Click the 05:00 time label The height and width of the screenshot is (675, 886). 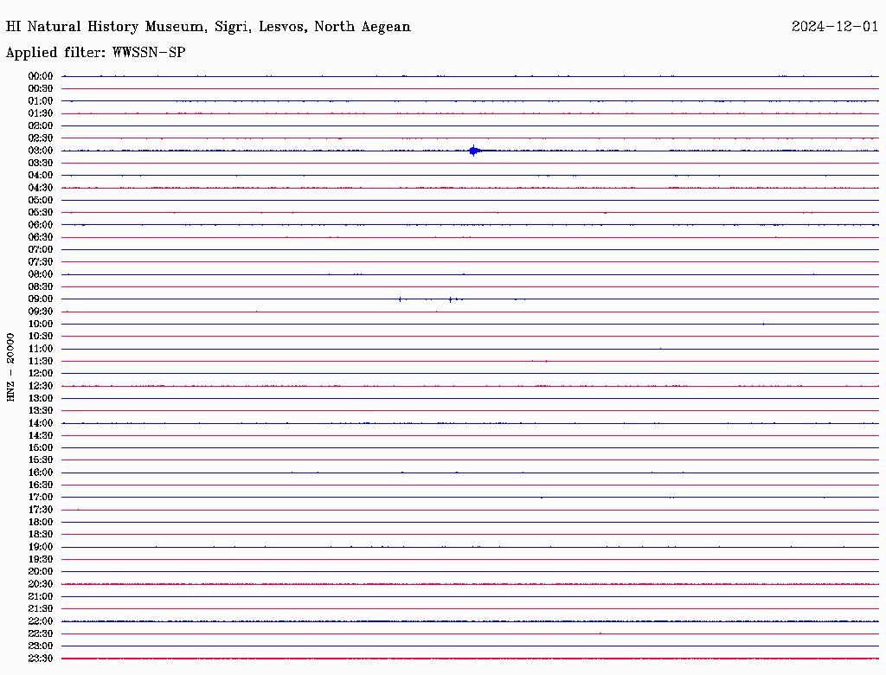(41, 200)
